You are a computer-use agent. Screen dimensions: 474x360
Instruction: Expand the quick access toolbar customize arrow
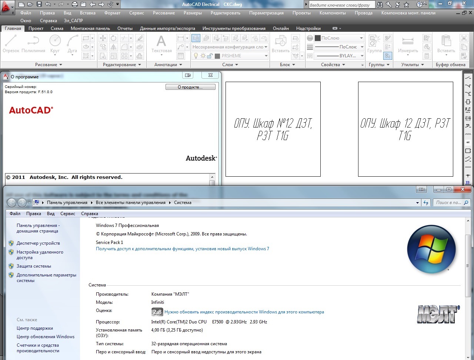coord(118,4)
